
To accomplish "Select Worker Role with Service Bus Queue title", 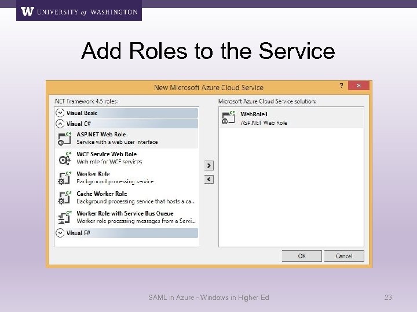I will (125, 213).
